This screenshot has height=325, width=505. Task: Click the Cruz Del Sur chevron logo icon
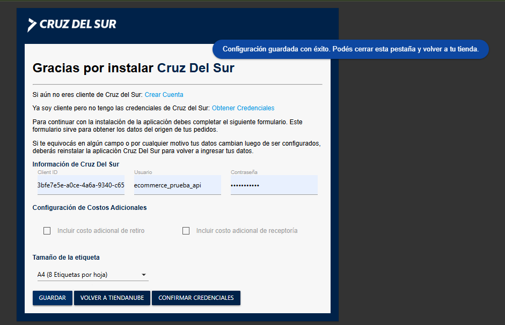click(x=32, y=25)
